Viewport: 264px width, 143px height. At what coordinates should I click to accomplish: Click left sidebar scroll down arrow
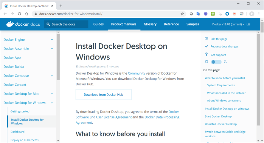58,141
